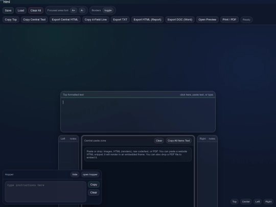Clear the Central paste zone
Image resolution: width=276 pixels, height=207 pixels.
point(159,141)
